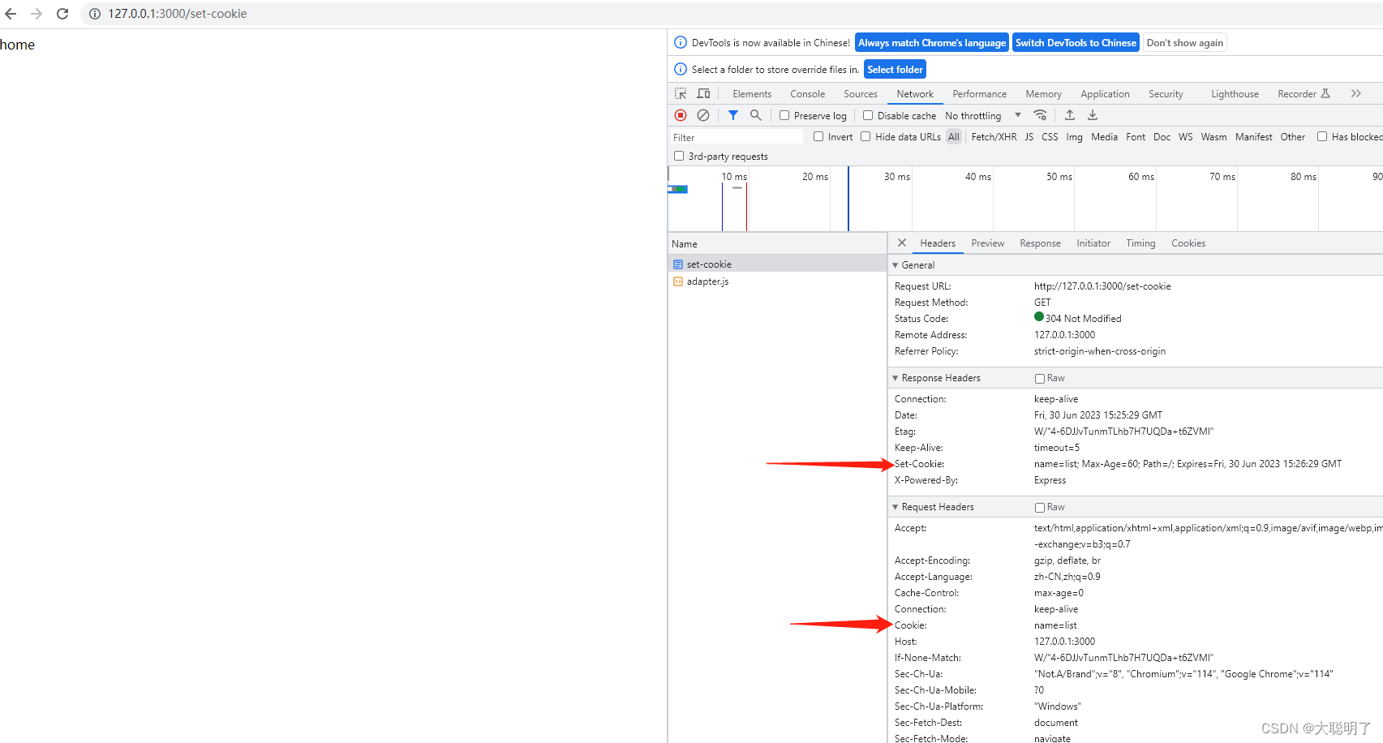The height and width of the screenshot is (743, 1383).
Task: Toggle device toolbar icon
Action: click(x=703, y=94)
